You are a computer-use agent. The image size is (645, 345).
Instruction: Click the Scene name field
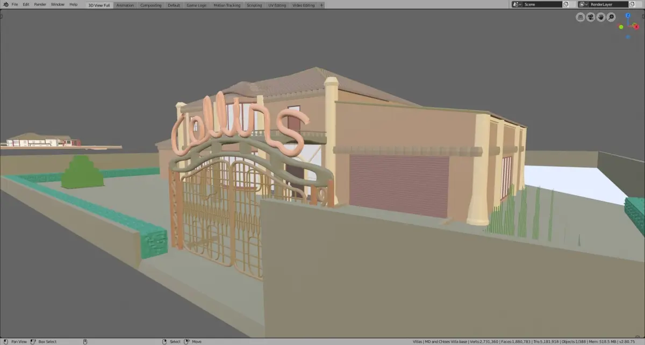pyautogui.click(x=542, y=4)
